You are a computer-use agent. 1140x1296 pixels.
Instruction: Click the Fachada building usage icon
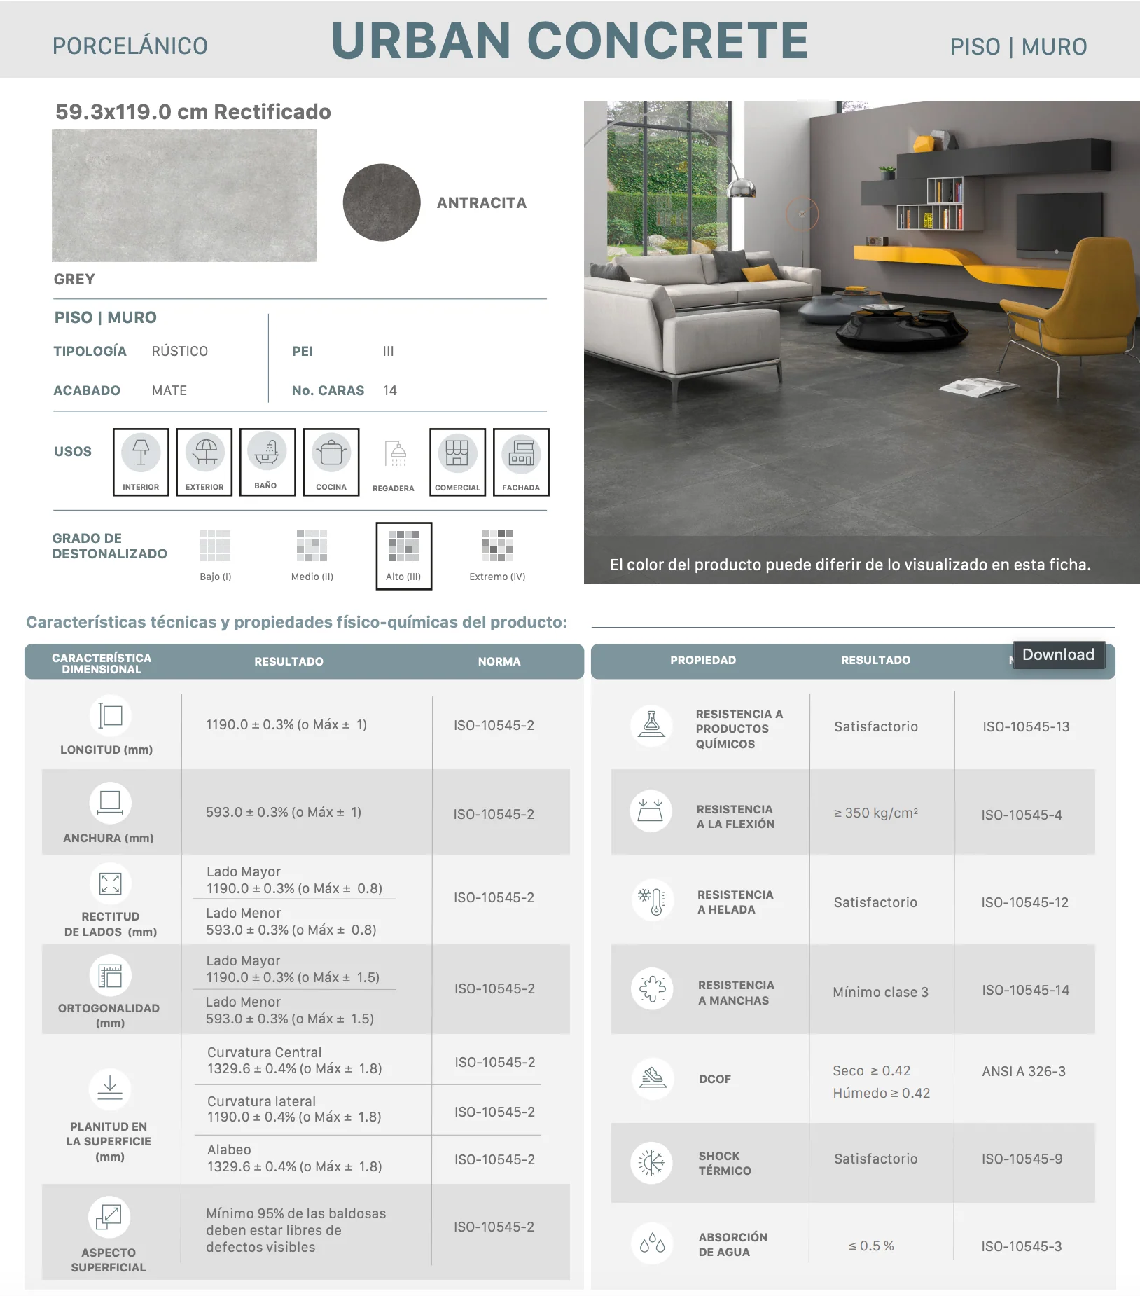521,462
